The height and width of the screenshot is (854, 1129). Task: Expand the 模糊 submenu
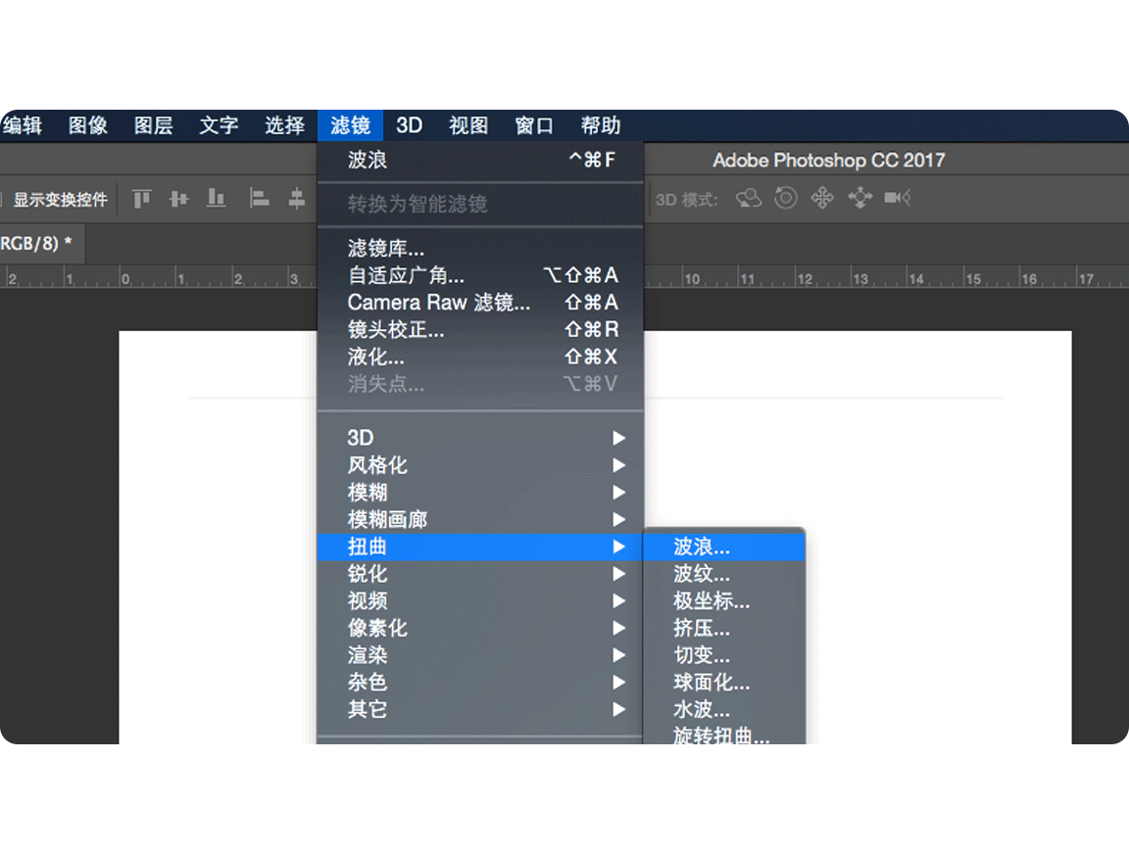[480, 493]
